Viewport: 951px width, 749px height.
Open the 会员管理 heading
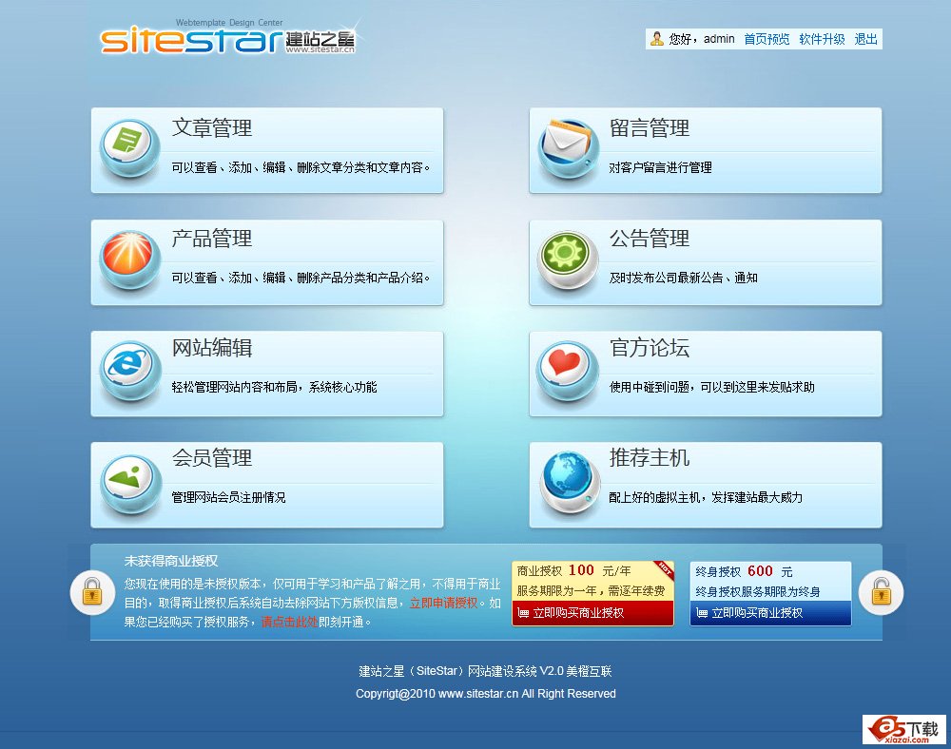click(x=212, y=458)
